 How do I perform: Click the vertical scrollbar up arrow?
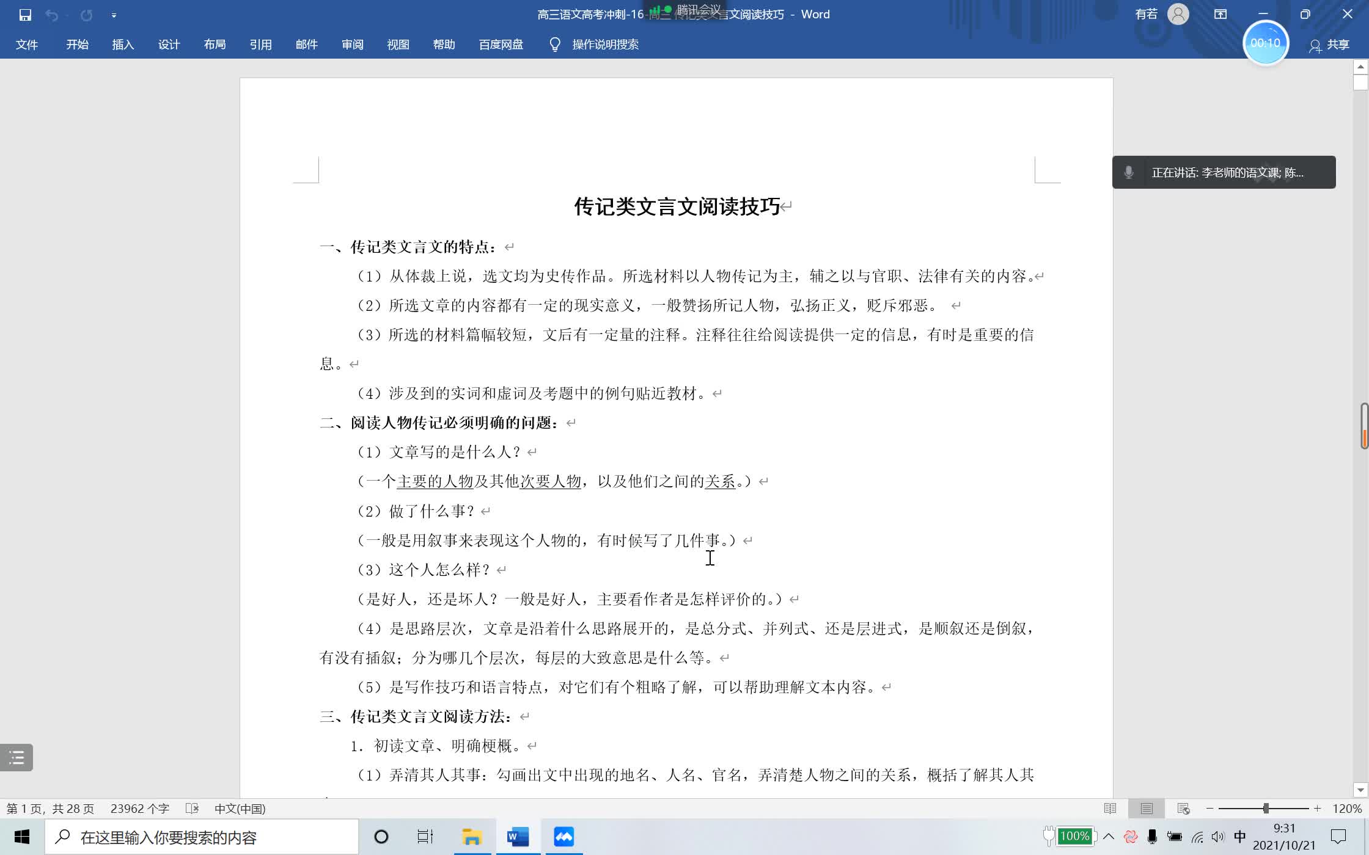coord(1360,67)
